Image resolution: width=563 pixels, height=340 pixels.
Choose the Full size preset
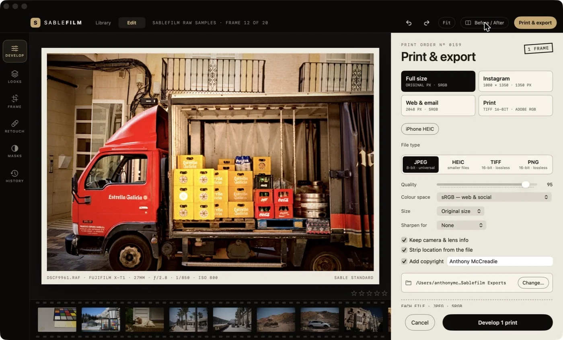[438, 82]
